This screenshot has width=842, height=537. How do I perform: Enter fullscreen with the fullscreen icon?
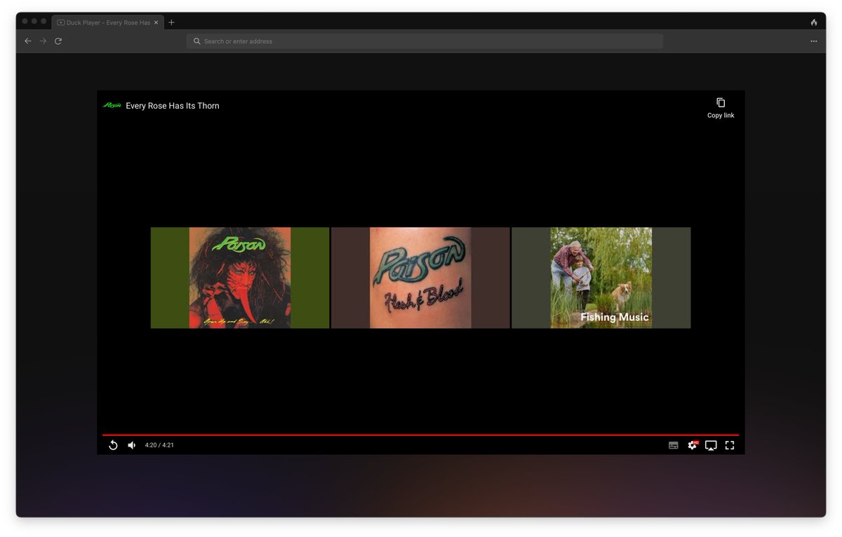coord(729,445)
